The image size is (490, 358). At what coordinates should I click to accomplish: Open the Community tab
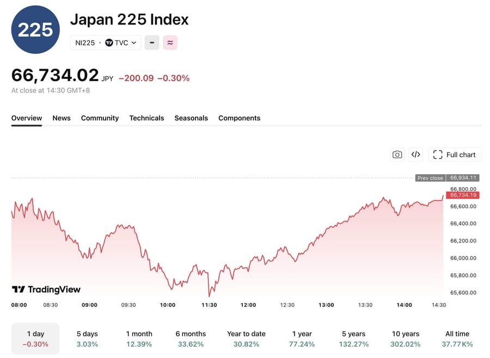coord(100,118)
